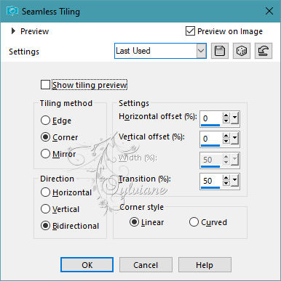Close the Seamless Tiling dialog
This screenshot has width=281, height=281.
[269, 11]
